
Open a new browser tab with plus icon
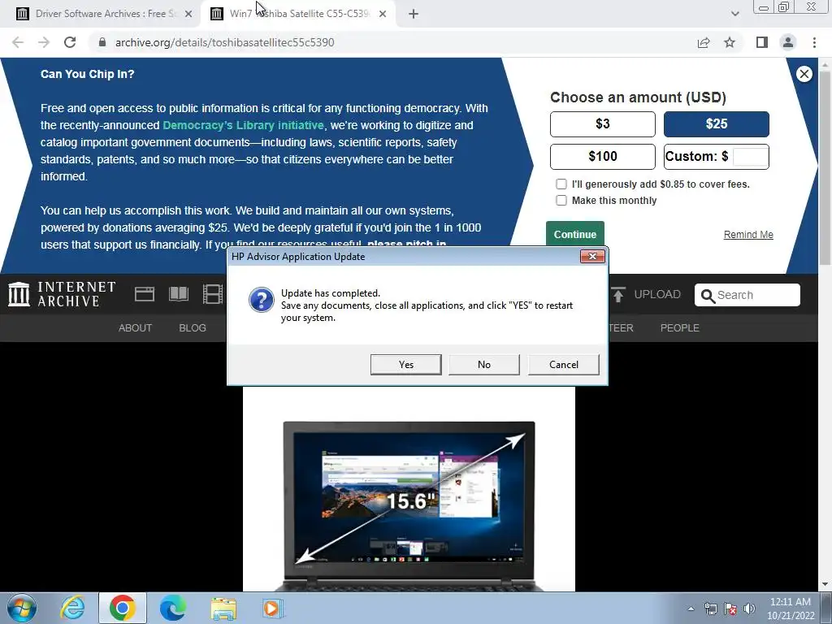(414, 15)
